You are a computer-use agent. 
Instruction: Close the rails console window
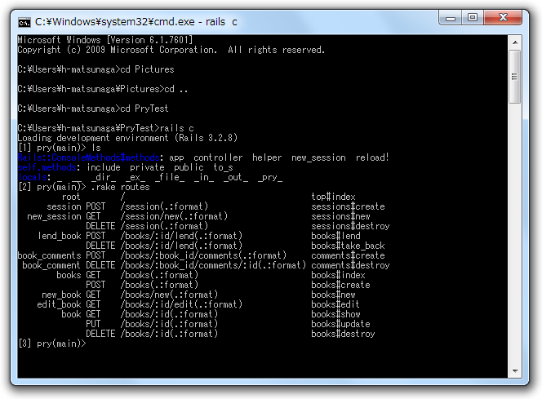pos(503,17)
